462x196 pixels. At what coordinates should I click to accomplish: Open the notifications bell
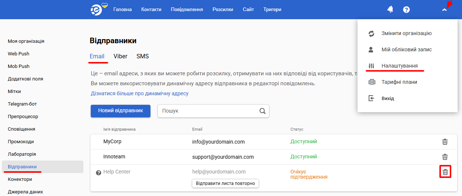point(390,10)
